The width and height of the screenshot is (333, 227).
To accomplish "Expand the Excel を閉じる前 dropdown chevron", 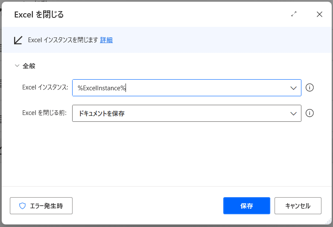I will point(293,114).
